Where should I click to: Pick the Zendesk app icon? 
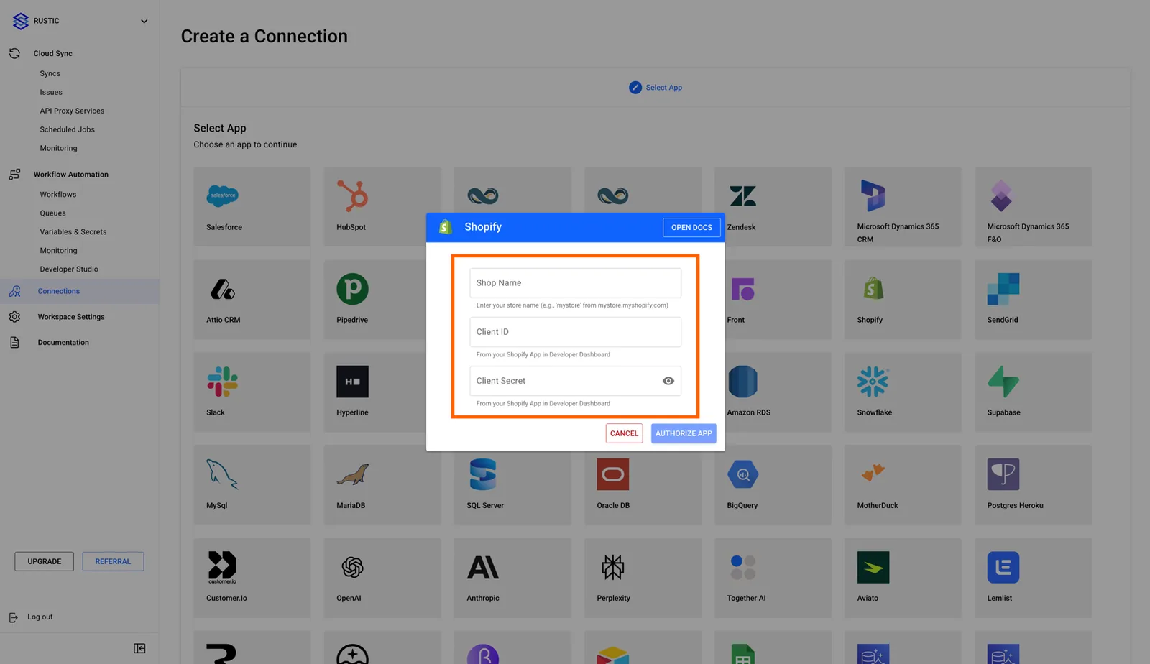(742, 195)
